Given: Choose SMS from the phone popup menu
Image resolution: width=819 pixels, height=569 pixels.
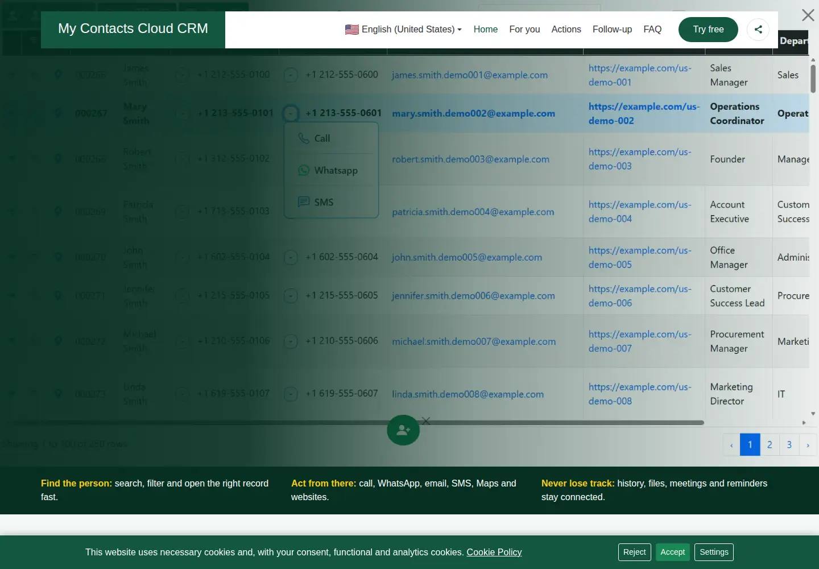Looking at the screenshot, I should pos(332,202).
